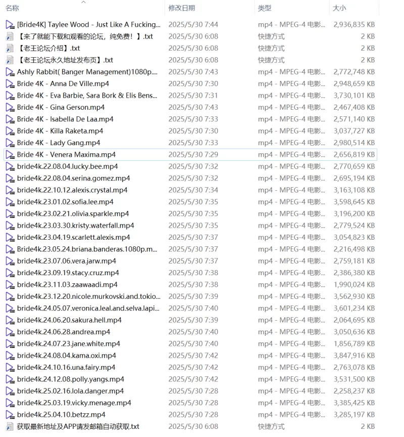Image resolution: width=404 pixels, height=437 pixels.
Task: Select the icon beside bride4k.22.08.04.lucky.bee.mp4
Action: (10, 166)
